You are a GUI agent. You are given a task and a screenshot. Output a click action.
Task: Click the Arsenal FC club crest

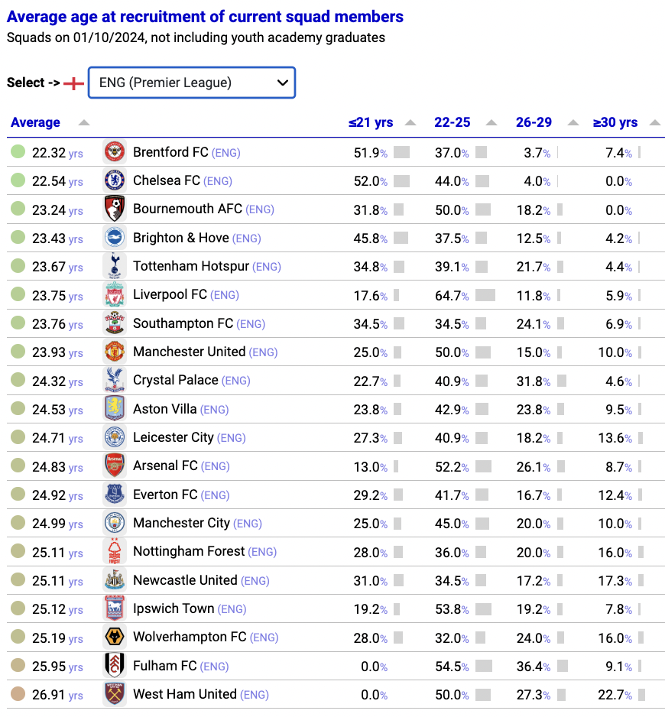pos(115,466)
